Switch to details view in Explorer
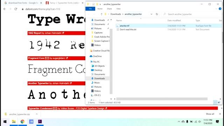 click(215, 103)
